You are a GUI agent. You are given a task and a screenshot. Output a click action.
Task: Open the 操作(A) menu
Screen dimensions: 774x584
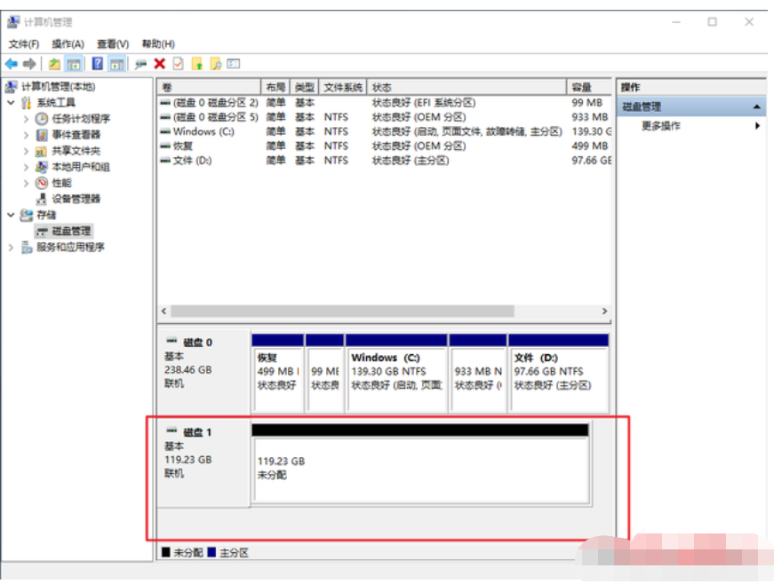click(x=68, y=43)
